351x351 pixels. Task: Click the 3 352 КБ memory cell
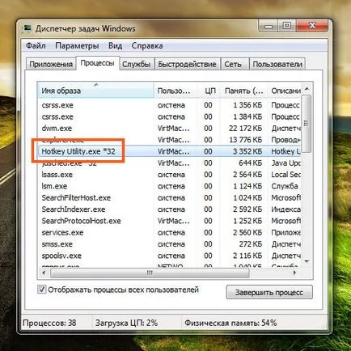click(x=247, y=151)
